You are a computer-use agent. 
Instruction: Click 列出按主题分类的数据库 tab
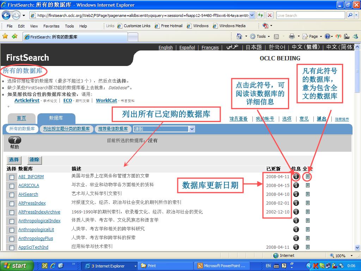(67, 129)
